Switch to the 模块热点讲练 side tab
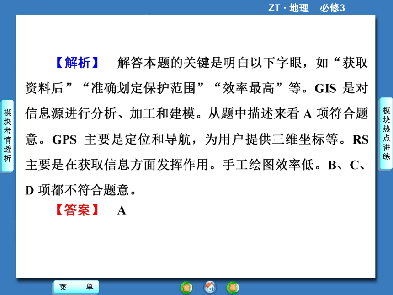Image resolution: width=393 pixels, height=295 pixels. [x=386, y=134]
